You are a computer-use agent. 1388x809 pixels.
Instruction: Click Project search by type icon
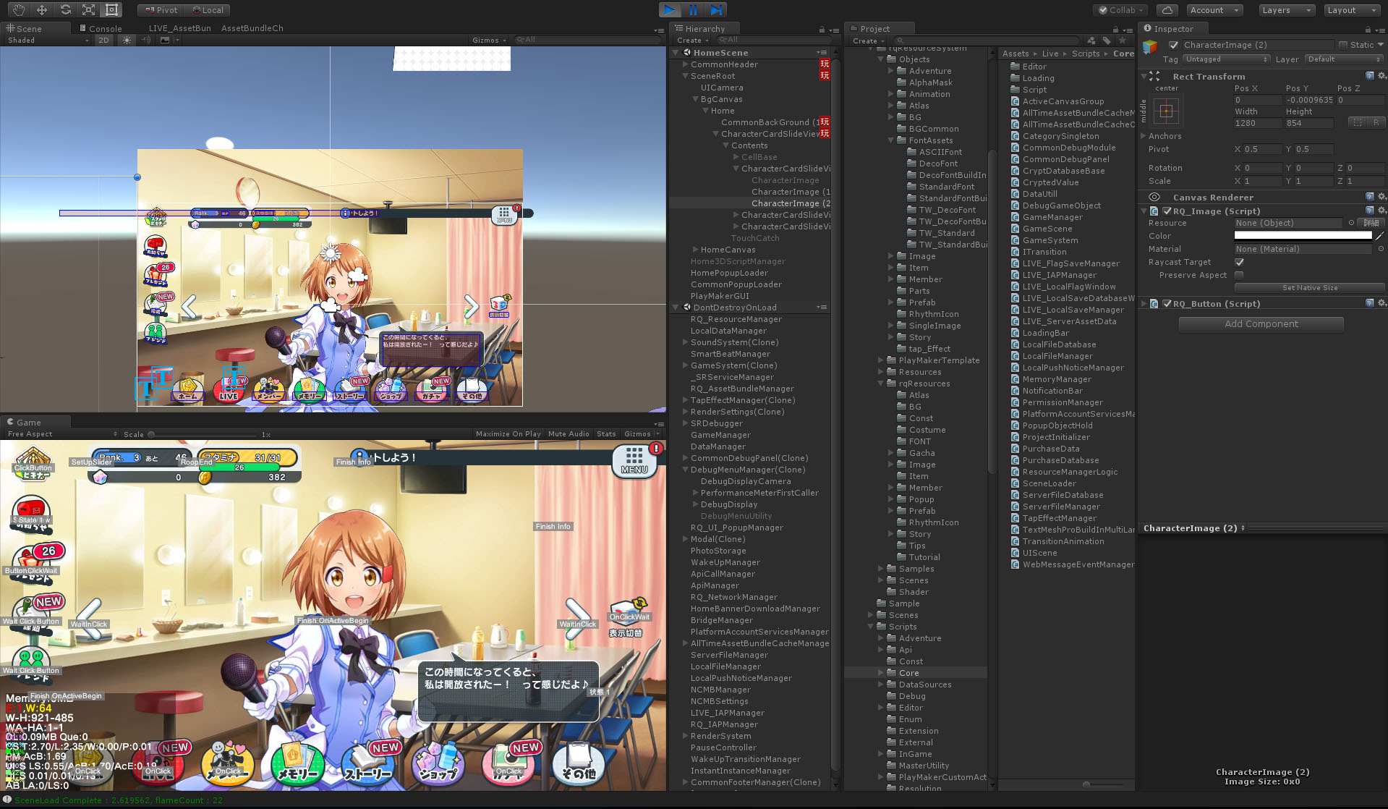1091,41
